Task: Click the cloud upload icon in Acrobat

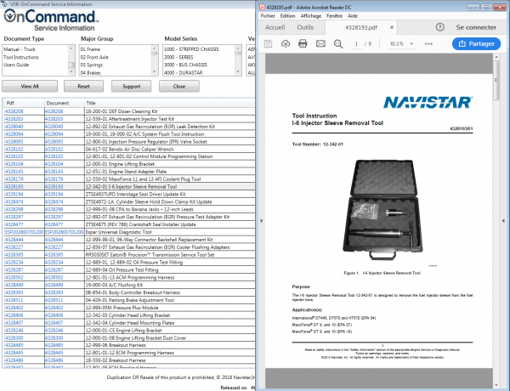Action: pyautogui.click(x=286, y=43)
